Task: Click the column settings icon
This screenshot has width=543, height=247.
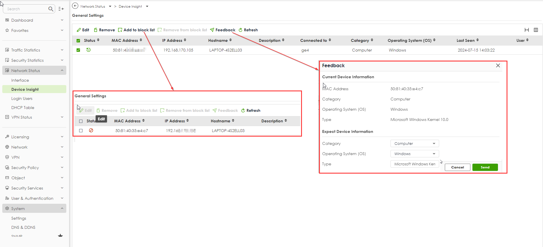Action: (536, 30)
